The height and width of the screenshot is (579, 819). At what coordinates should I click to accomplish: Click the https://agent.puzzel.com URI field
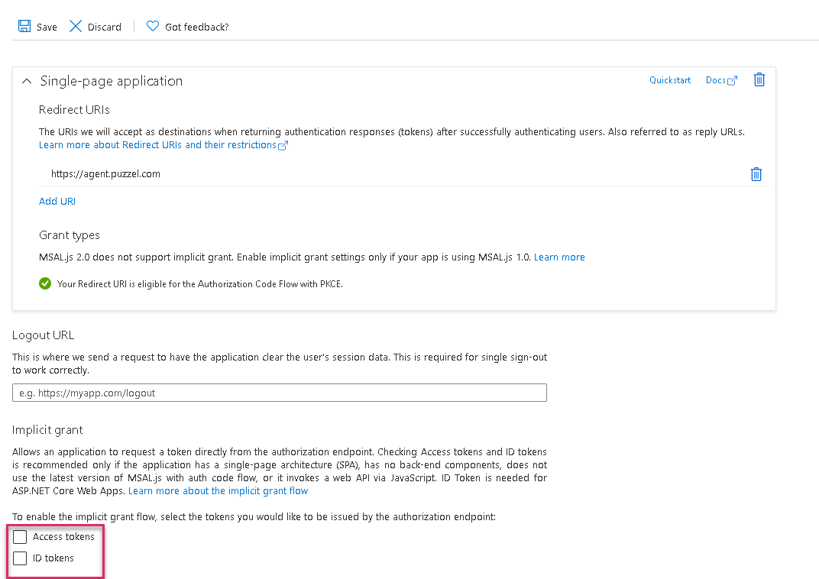(382, 174)
